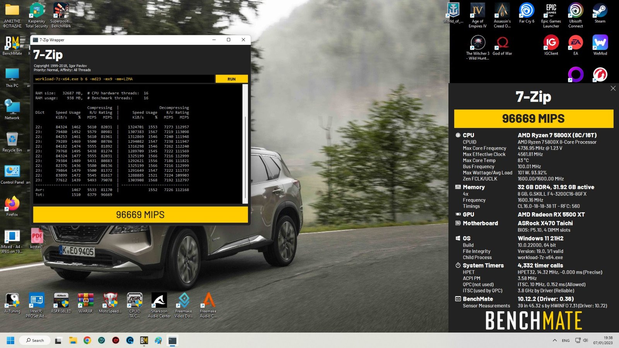
Task: Open the CPUID TAICHI shortcut
Action: tap(135, 305)
